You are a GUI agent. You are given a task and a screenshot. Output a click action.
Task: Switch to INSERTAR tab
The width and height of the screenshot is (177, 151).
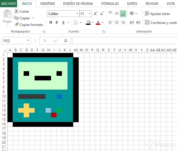(48, 4)
